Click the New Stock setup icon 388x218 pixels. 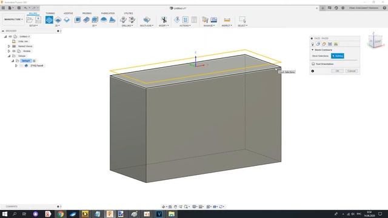tap(38, 20)
